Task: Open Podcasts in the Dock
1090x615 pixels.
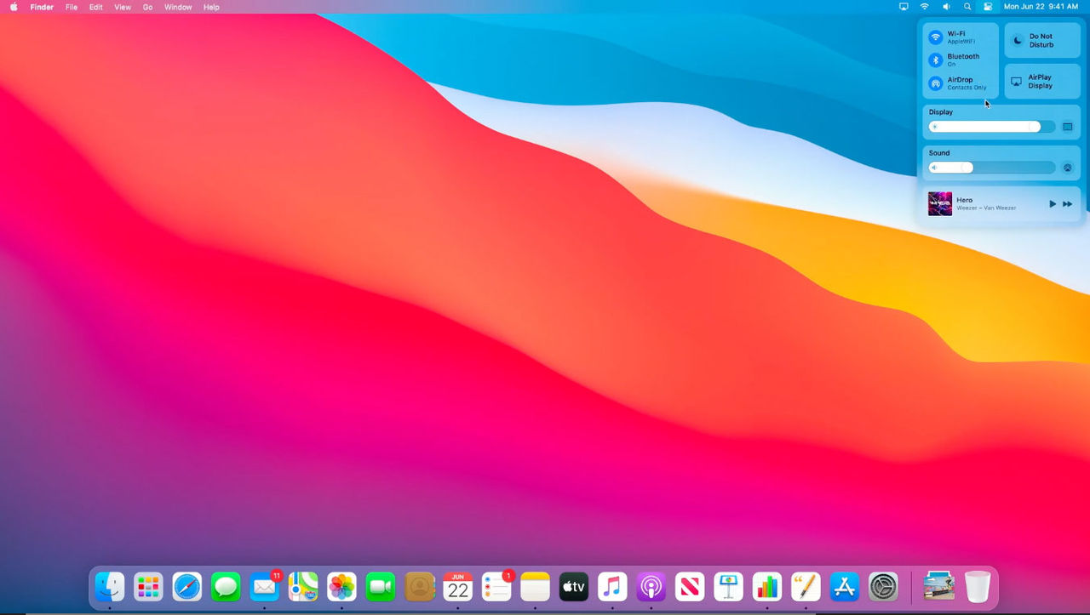Action: coord(651,586)
